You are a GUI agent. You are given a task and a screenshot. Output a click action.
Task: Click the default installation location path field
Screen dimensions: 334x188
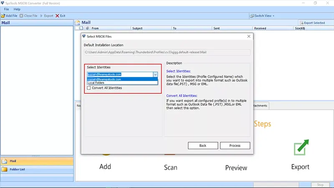[167, 52]
